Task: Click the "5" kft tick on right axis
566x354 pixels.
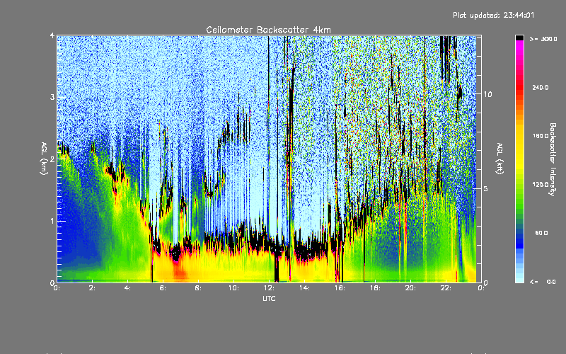Action: click(x=485, y=188)
